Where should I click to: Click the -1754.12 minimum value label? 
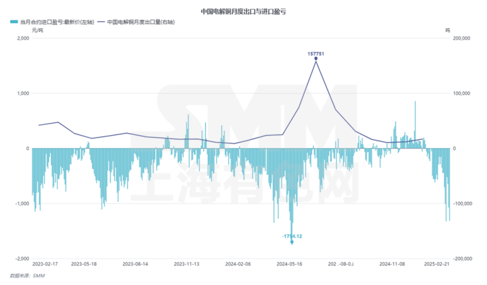[x=291, y=236]
